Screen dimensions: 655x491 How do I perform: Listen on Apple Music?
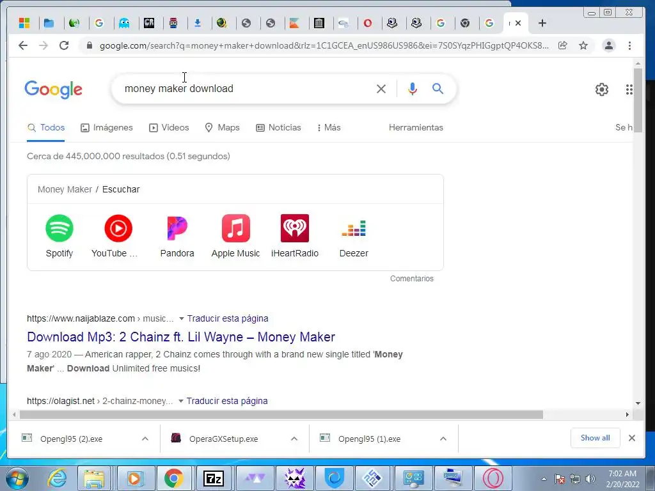click(235, 237)
